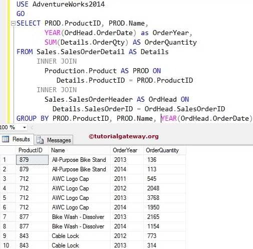Click Sales.SalesOrderHeader table name
The width and height of the screenshot is (253, 249).
(89, 99)
